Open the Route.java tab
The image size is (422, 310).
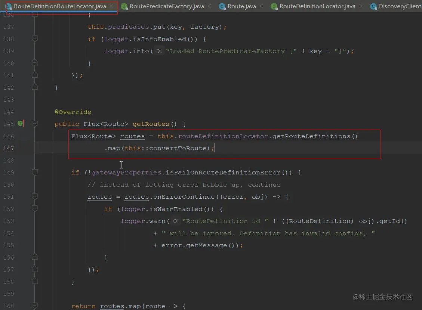242,6
